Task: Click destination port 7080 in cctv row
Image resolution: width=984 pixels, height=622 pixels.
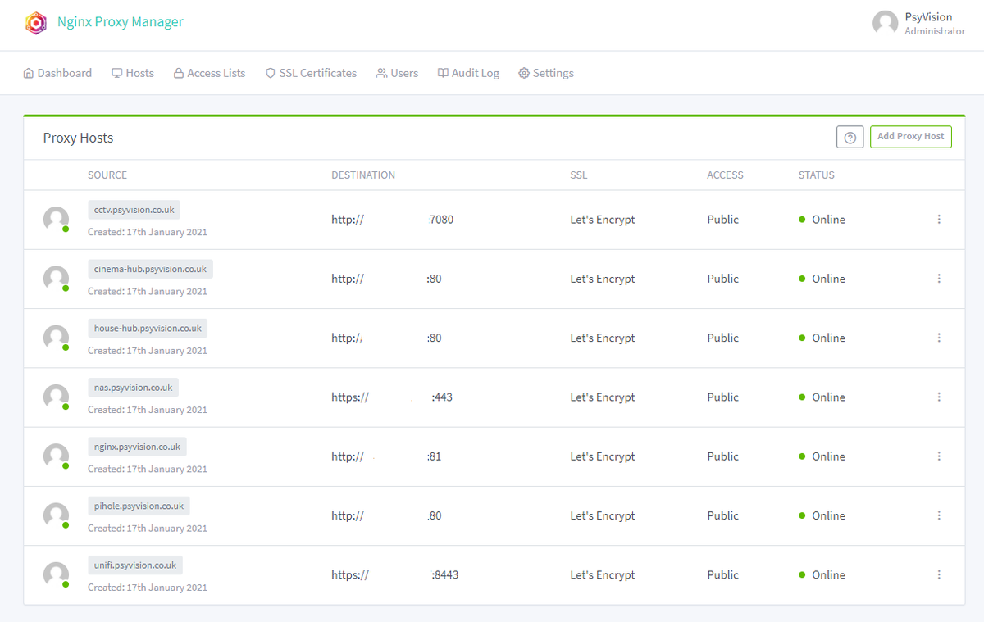Action: click(x=441, y=220)
